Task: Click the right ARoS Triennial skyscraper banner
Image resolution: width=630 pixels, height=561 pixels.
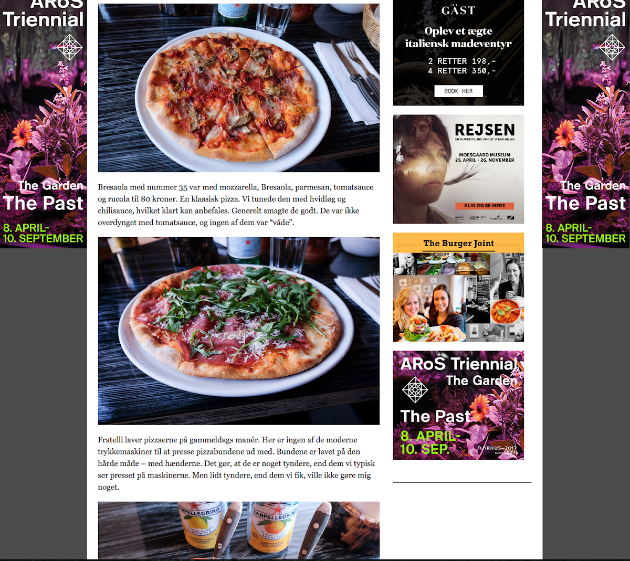Action: click(x=586, y=124)
